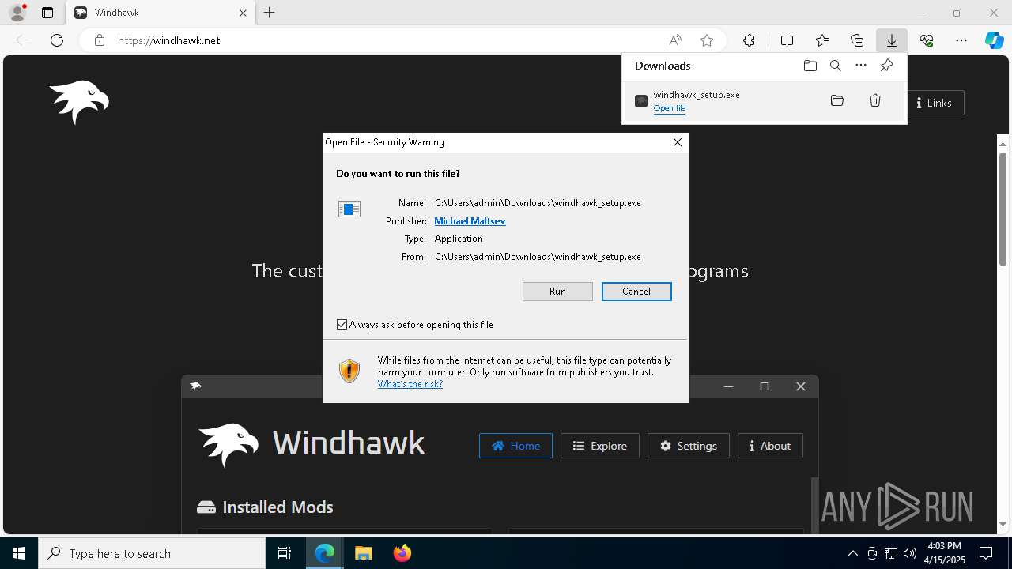Click the taskbar search box

(152, 553)
